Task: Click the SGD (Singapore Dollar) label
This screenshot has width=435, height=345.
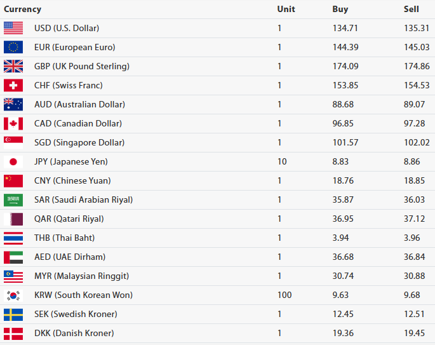Action: click(79, 142)
